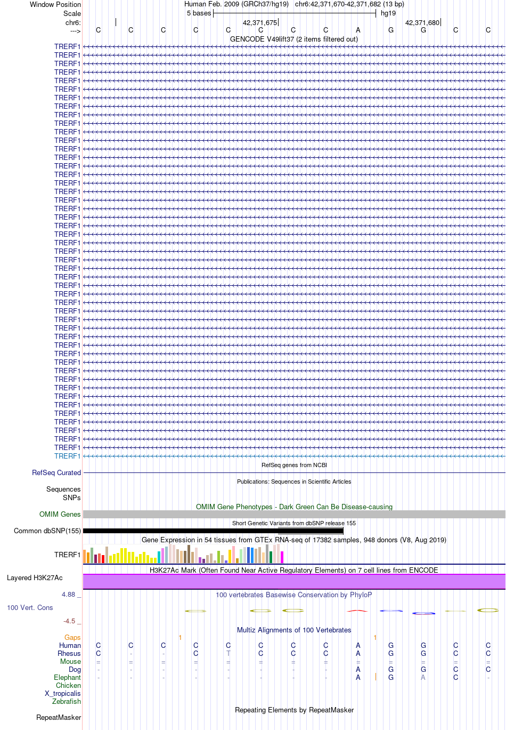The height and width of the screenshot is (730, 506).
Task: Click the TRERF1 label beside GTEx bar chart
Action: (x=67, y=555)
